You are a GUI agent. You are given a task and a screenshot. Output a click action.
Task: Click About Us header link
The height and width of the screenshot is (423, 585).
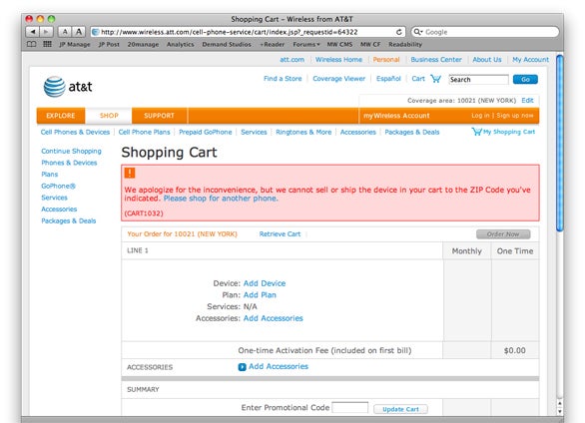tap(487, 60)
